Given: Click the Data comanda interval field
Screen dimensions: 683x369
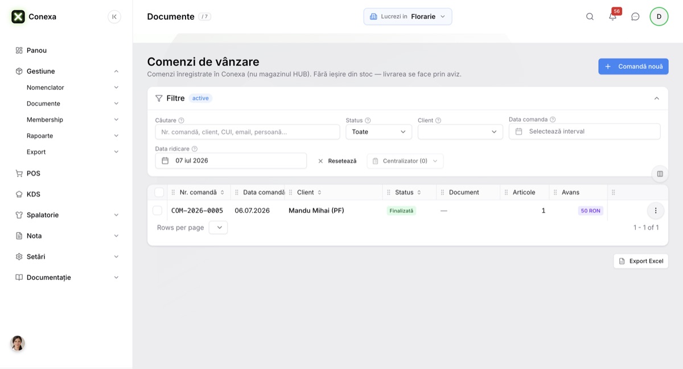Looking at the screenshot, I should [585, 131].
